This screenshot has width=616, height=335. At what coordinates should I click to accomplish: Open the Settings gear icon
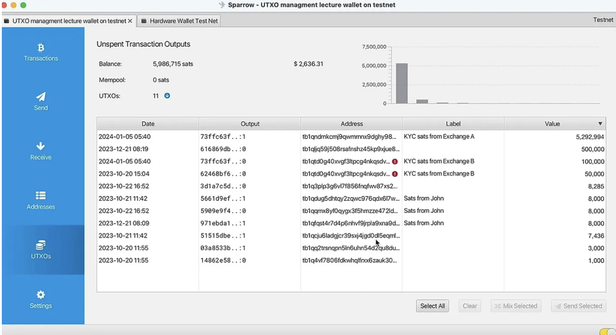[41, 295]
